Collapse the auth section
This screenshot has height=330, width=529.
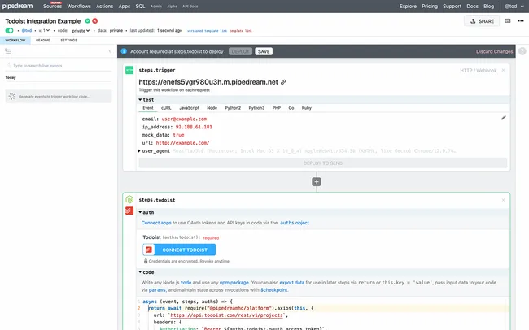click(146, 212)
